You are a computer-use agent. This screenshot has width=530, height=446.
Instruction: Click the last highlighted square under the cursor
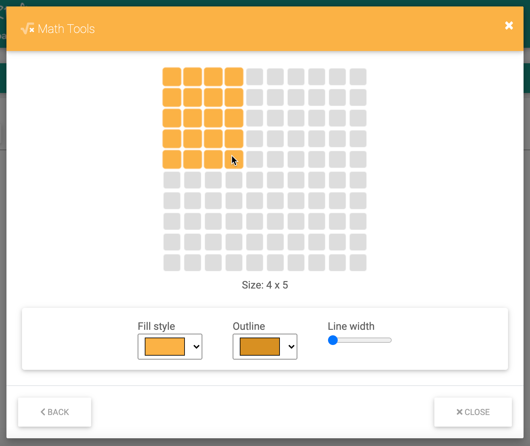pyautogui.click(x=234, y=159)
